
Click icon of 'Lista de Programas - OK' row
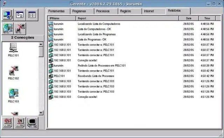[x=51, y=39]
